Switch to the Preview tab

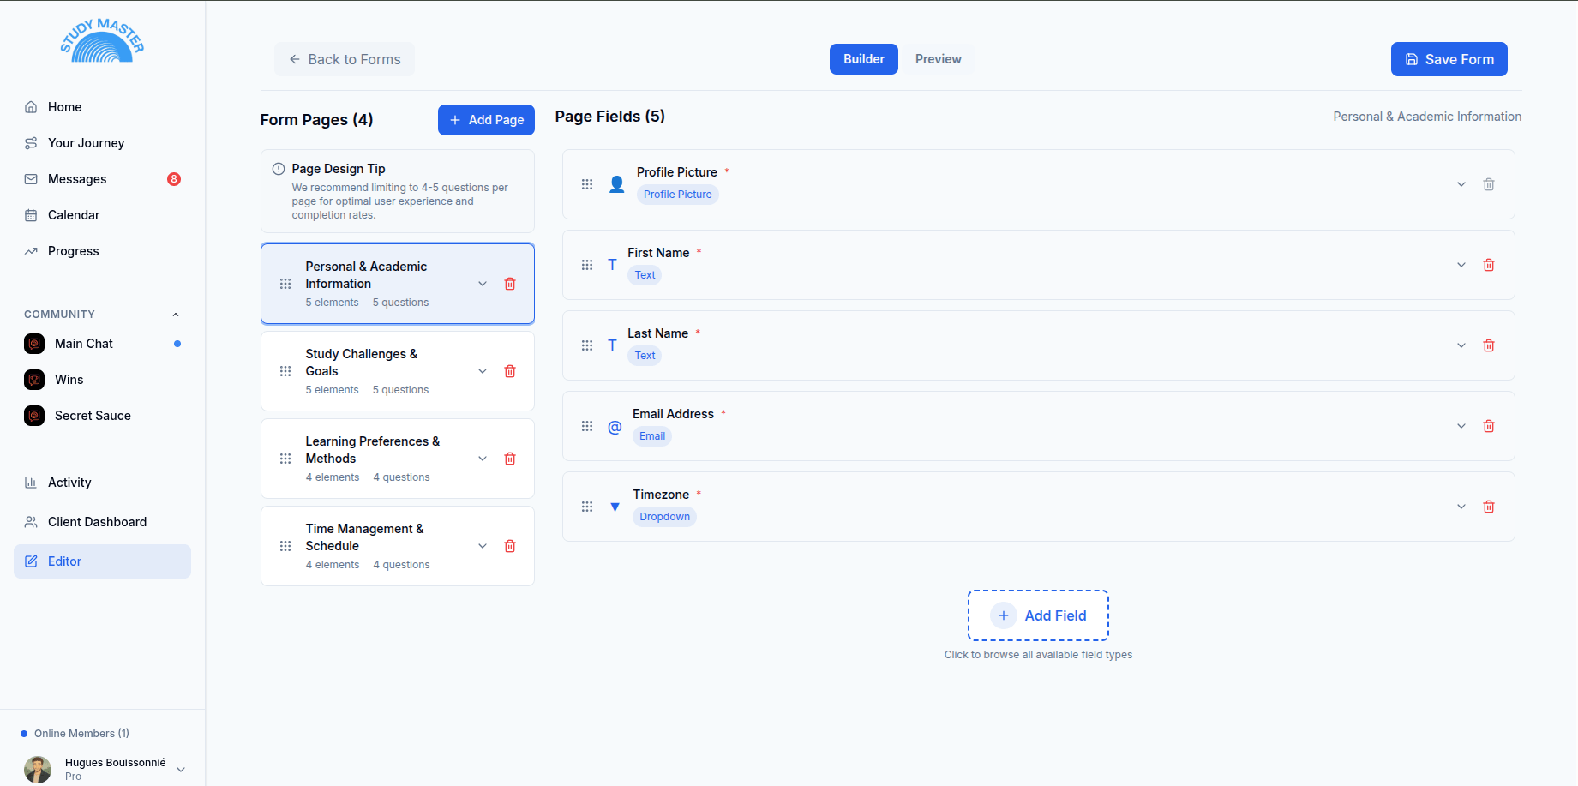click(938, 59)
